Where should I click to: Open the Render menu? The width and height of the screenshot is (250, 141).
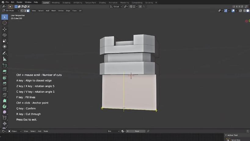[x=20, y=2]
